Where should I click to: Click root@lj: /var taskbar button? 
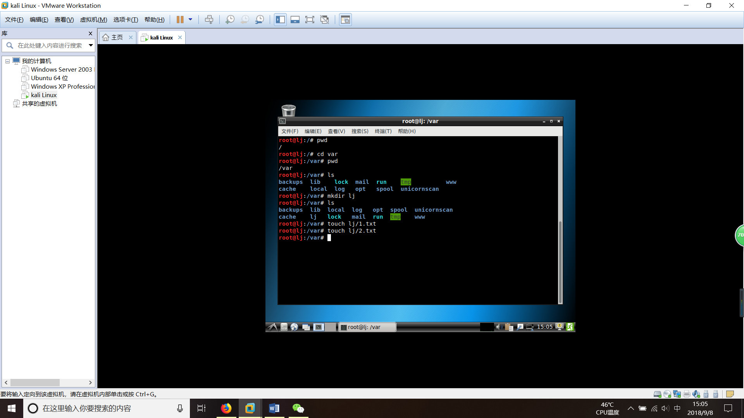click(x=367, y=327)
